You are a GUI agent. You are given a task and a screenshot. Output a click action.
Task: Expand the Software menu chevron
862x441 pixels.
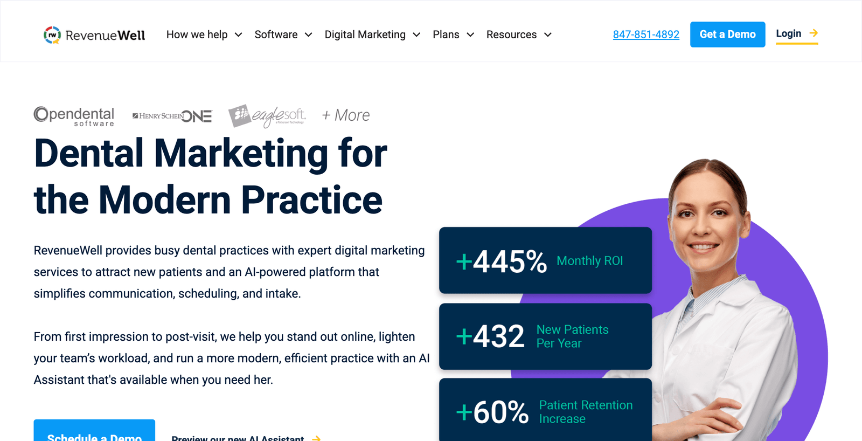308,35
